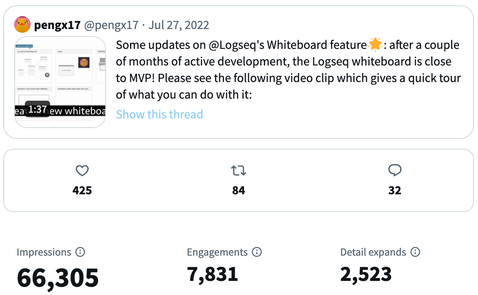
Task: Open the Engagements info icon
Action: pos(257,252)
